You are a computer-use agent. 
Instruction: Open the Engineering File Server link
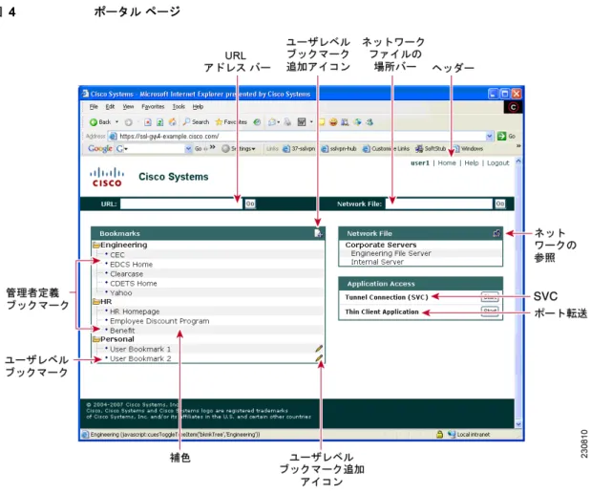390,253
